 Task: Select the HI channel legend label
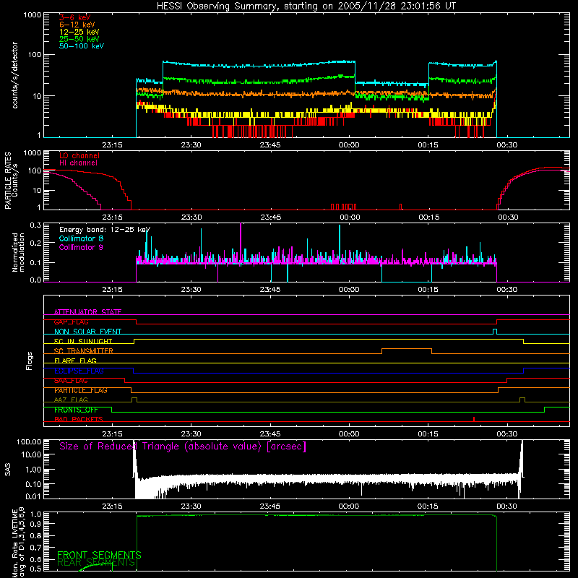(78, 163)
